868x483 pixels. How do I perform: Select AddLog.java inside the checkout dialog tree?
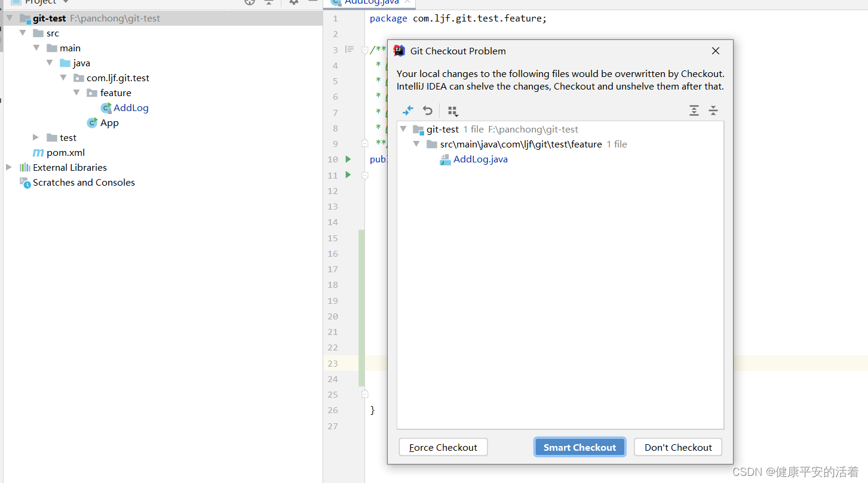[481, 159]
